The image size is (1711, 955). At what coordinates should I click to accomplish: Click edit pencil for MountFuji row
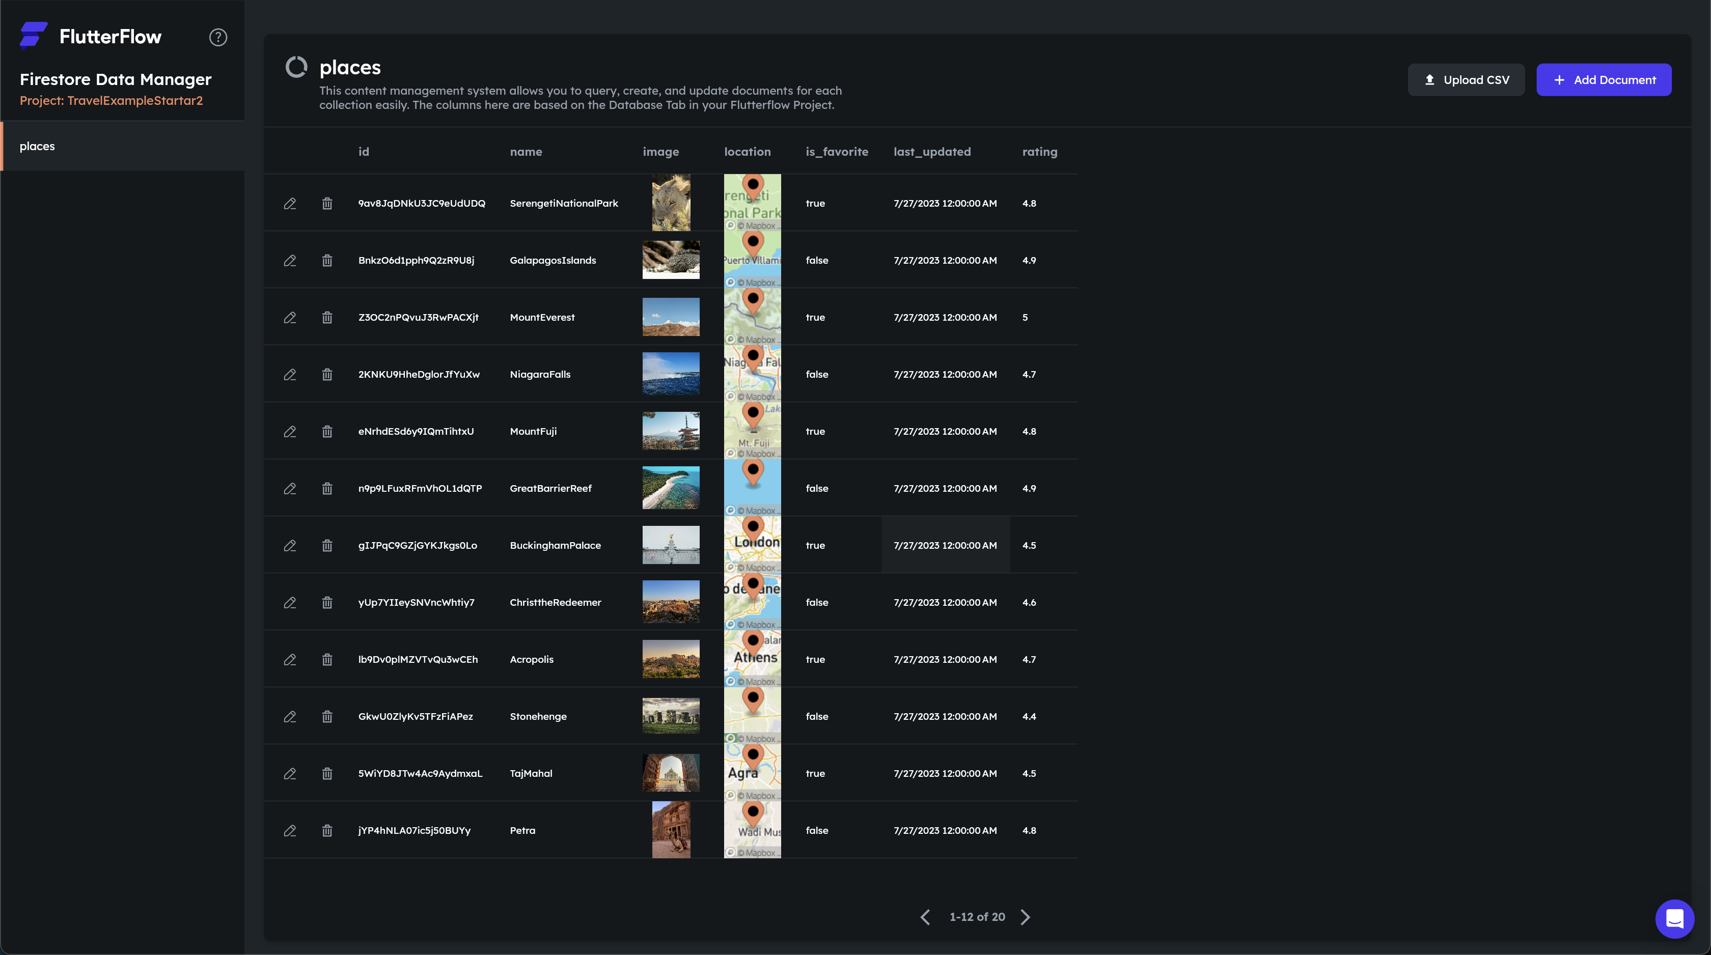290,432
